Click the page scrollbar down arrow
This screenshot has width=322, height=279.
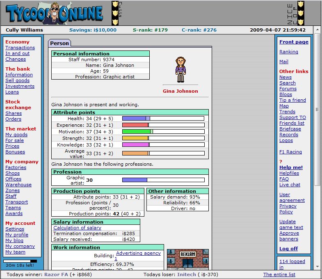click(317, 267)
